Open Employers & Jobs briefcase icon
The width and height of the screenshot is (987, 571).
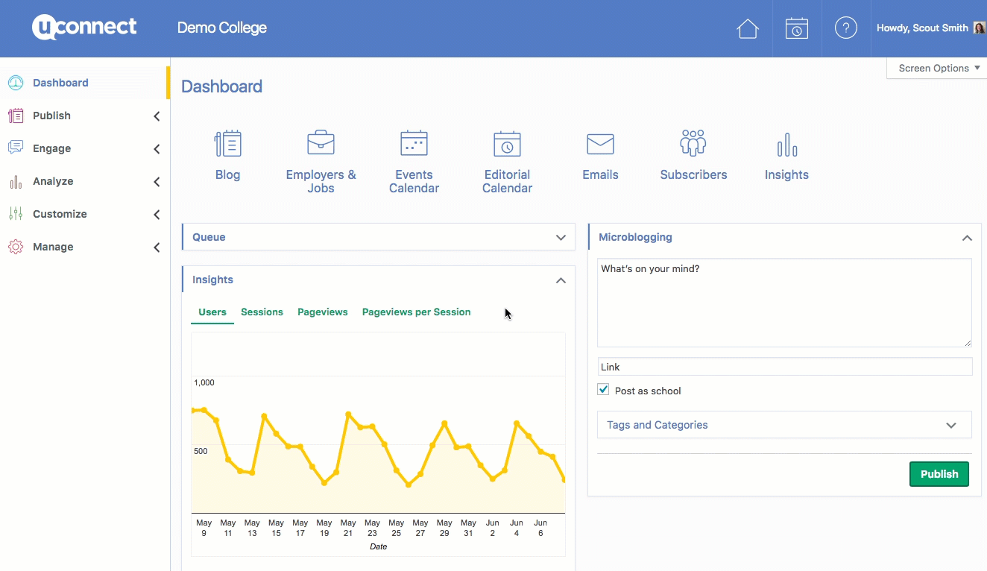coord(321,144)
